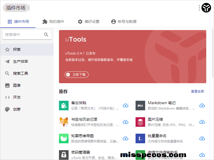The width and height of the screenshot is (214, 160).
Task: Select the 搜索工具 category
Action: pyautogui.click(x=21, y=73)
